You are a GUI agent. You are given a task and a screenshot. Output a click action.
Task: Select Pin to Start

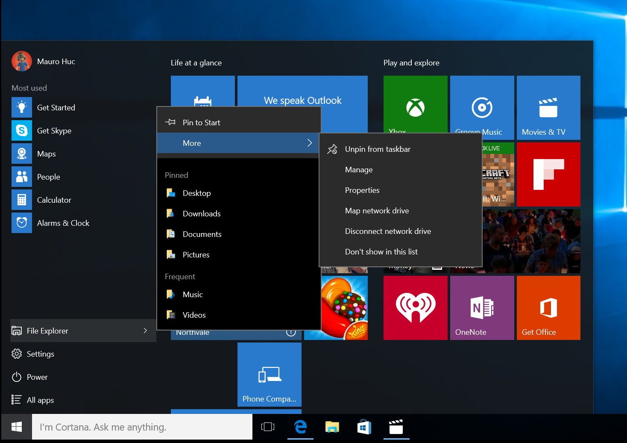239,122
